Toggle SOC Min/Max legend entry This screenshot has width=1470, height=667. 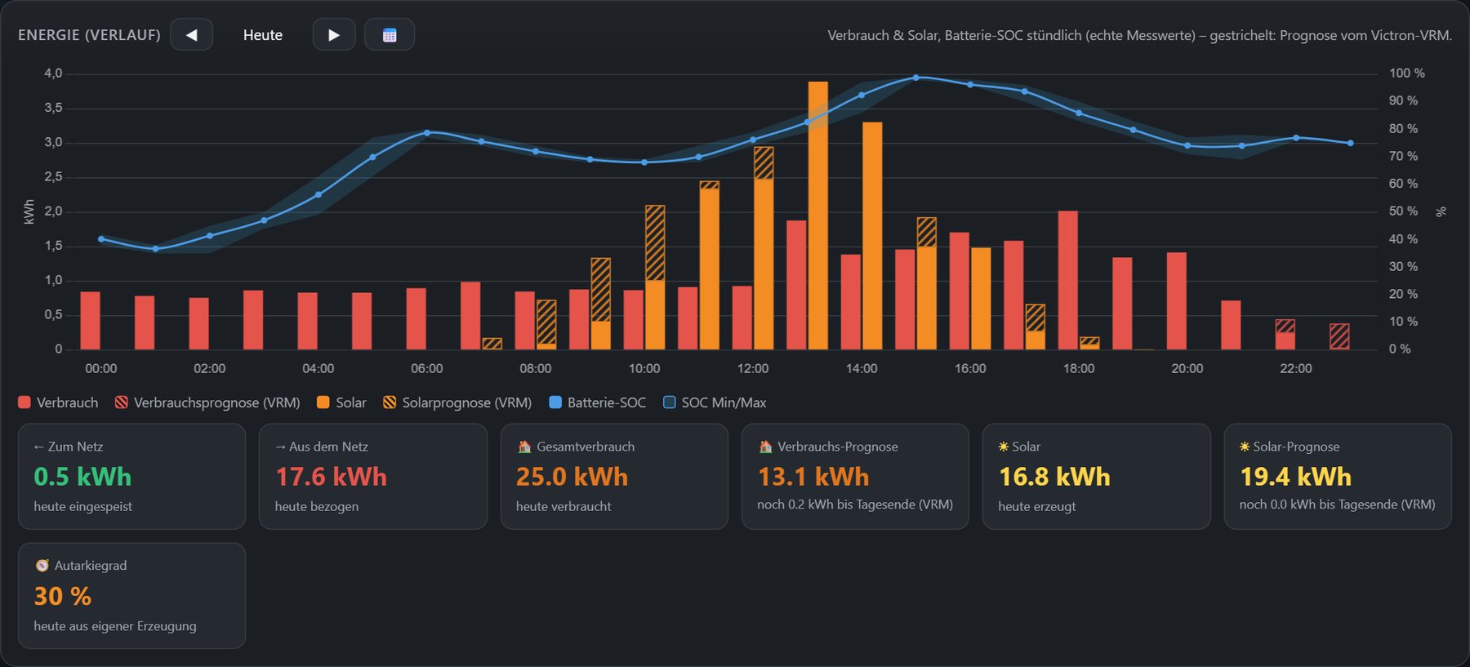(x=715, y=402)
